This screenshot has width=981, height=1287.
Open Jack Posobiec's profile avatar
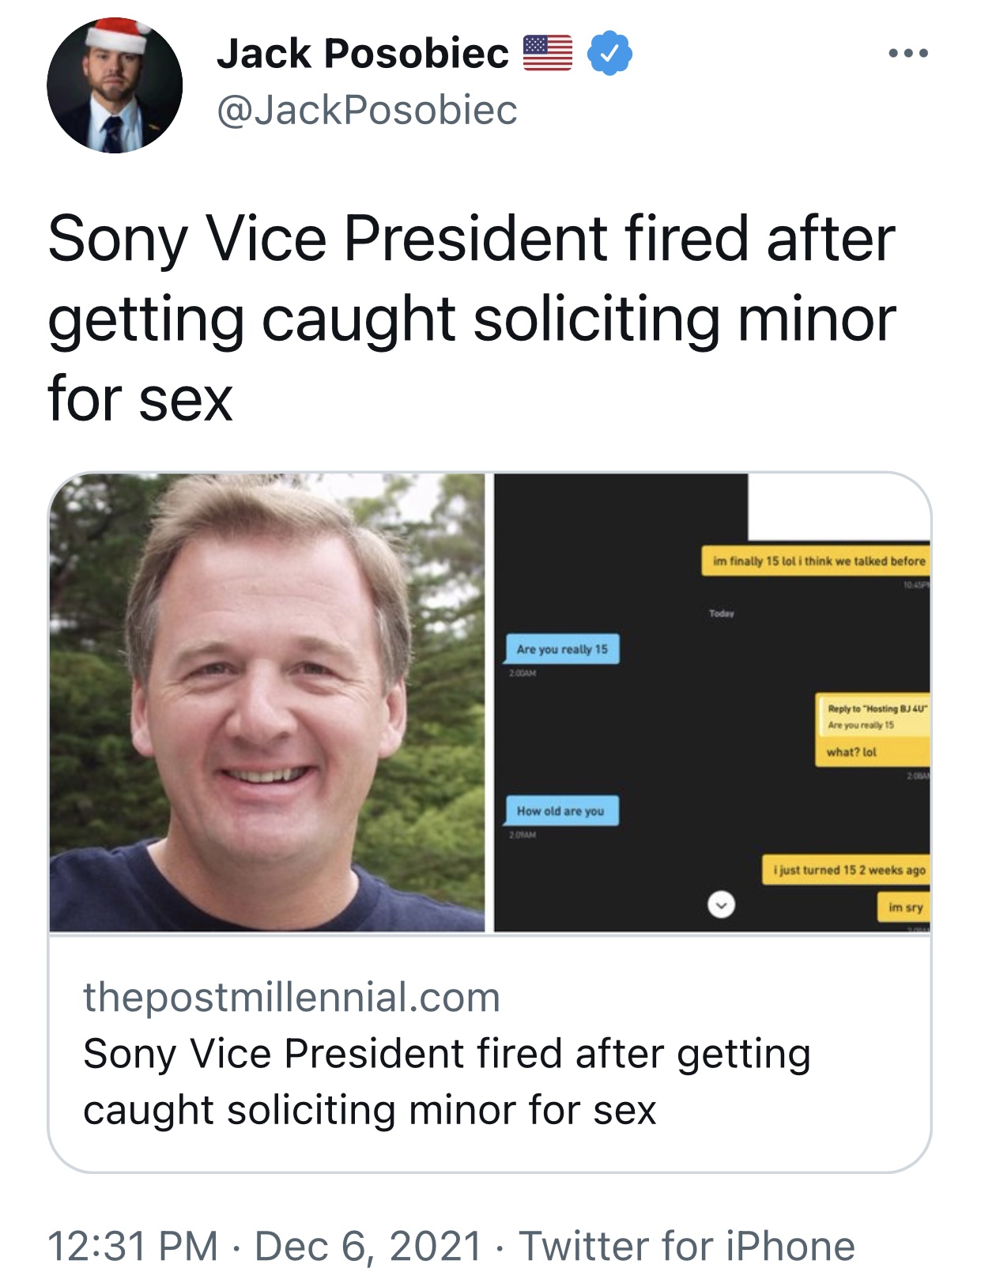point(115,85)
